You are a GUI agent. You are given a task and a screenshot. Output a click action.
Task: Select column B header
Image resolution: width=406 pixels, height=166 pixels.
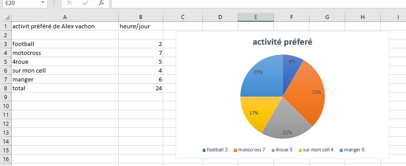[x=141, y=17]
